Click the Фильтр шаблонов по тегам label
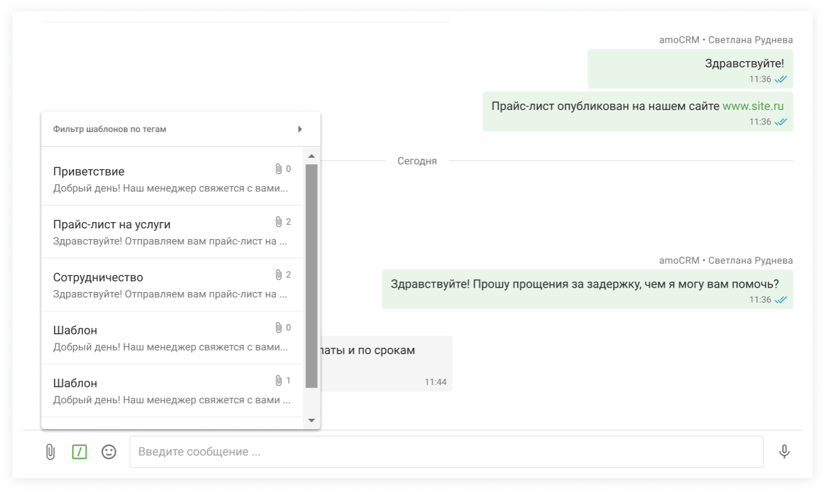Viewport: 825px width, 492px height. tap(110, 129)
